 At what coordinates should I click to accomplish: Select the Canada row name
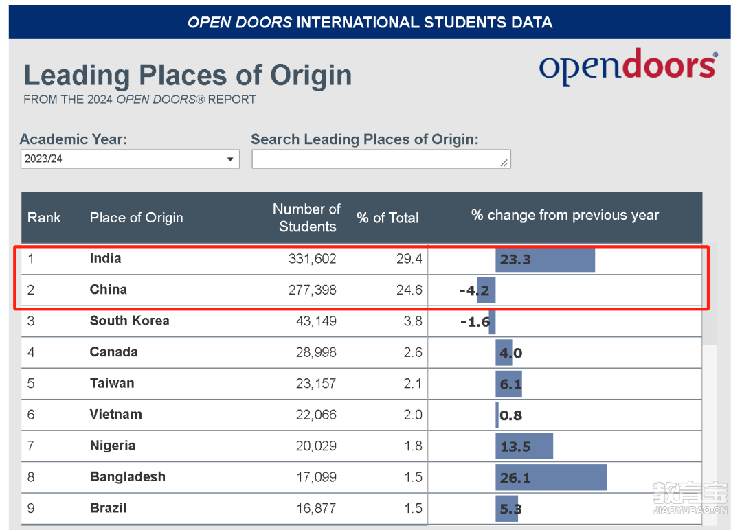[x=113, y=352]
